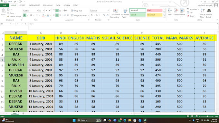Viewport: 219px width, 123px height.
Task: Decrease indent in the Alignment group
Action: click(x=65, y=15)
